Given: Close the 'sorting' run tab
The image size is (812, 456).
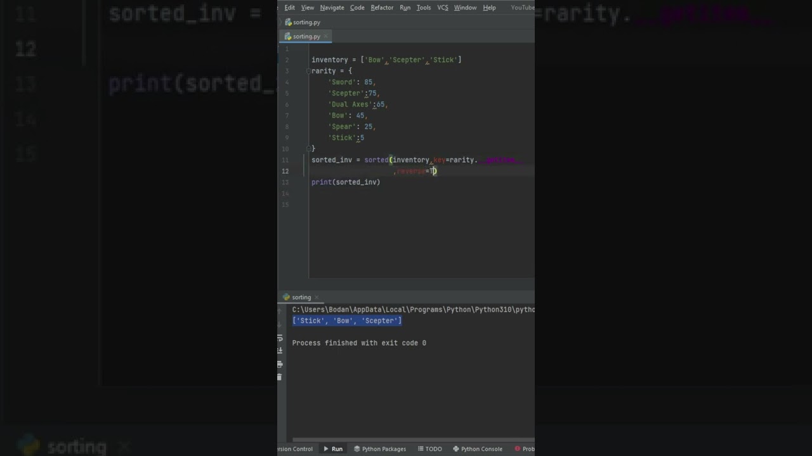Looking at the screenshot, I should [x=317, y=297].
